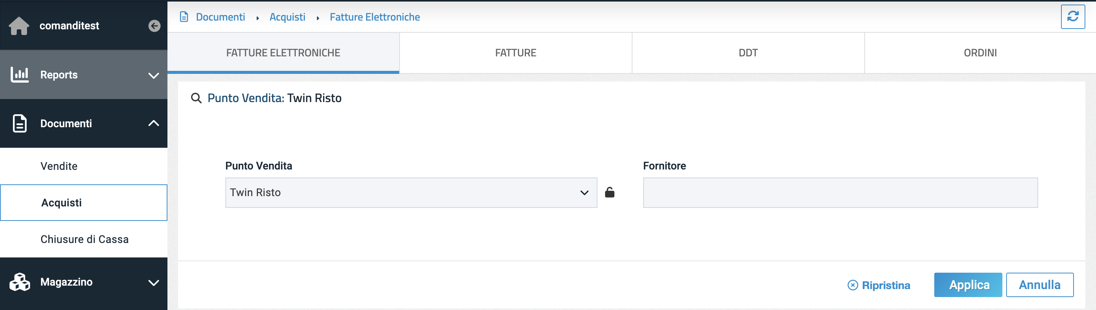Click the Applica button
This screenshot has height=310, width=1096.
click(968, 285)
